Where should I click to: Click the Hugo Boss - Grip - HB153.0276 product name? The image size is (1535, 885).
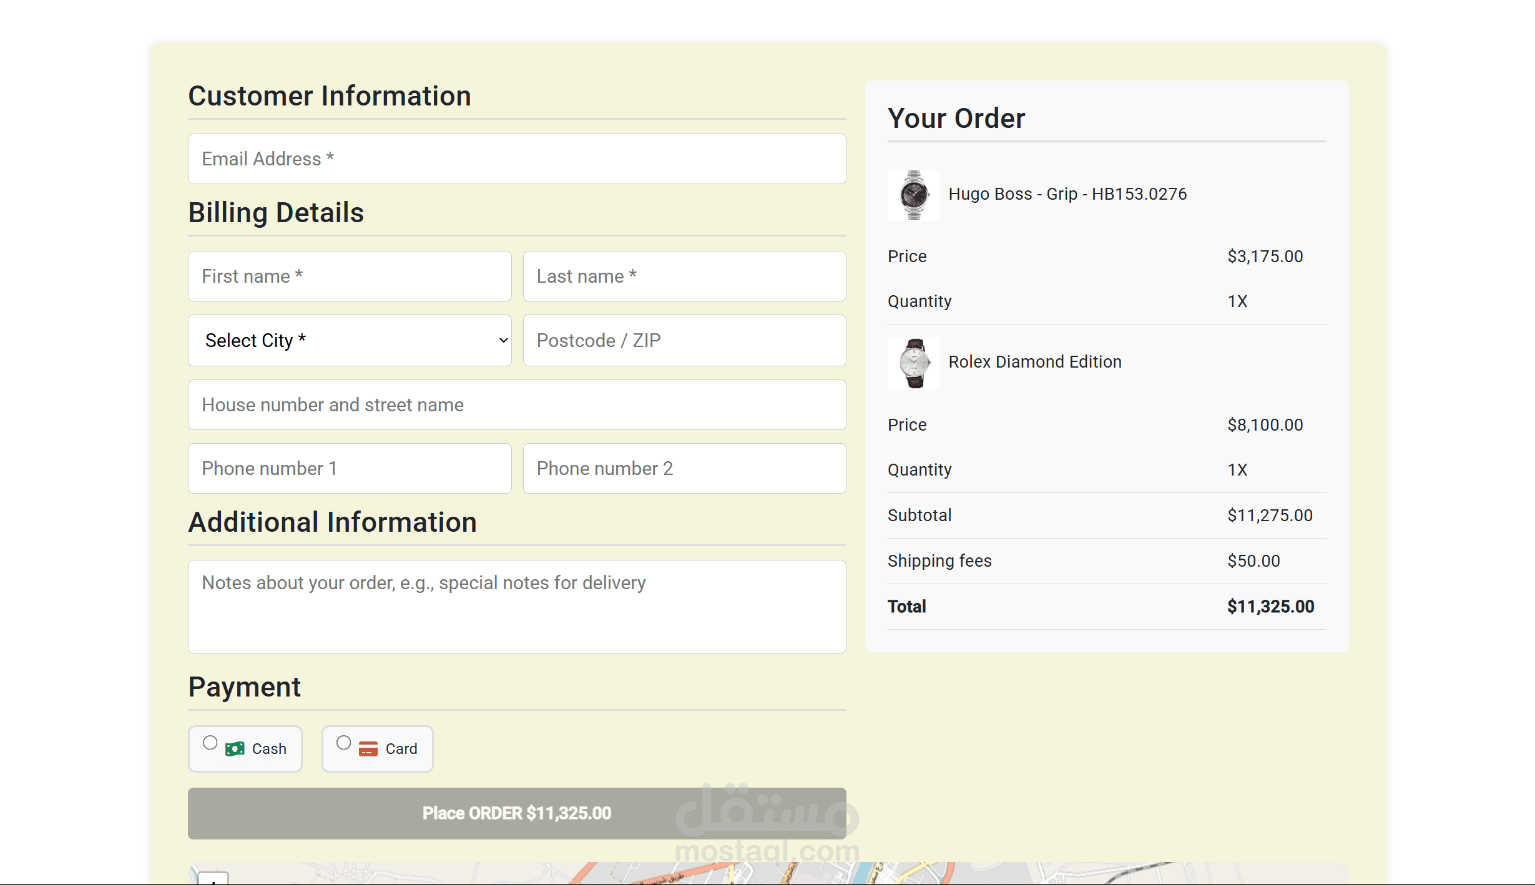1067,194
